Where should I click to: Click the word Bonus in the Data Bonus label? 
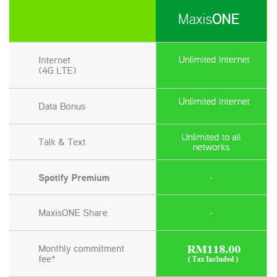coord(73,106)
